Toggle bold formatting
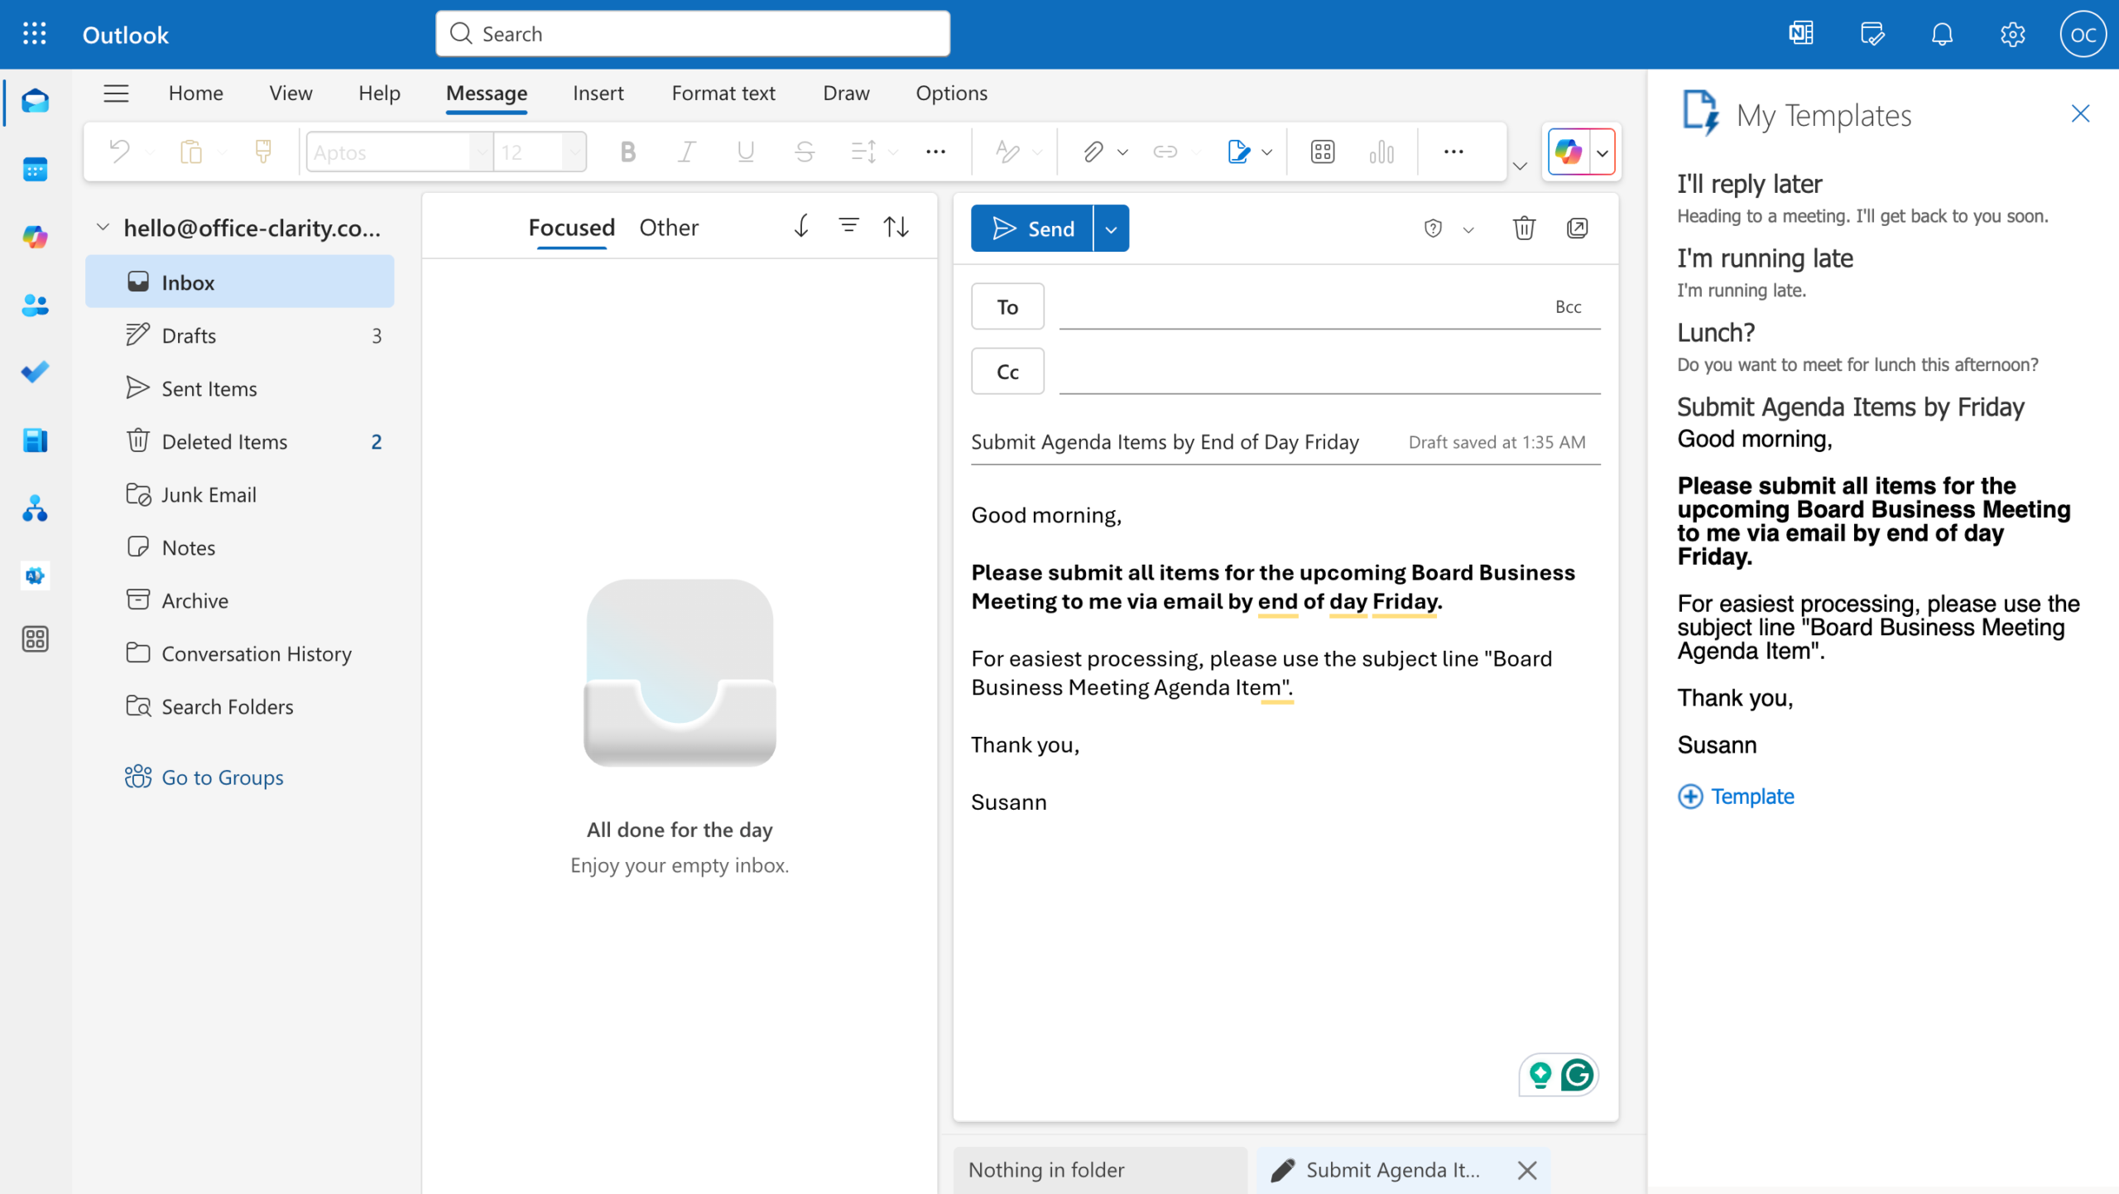This screenshot has width=2119, height=1194. 627,152
